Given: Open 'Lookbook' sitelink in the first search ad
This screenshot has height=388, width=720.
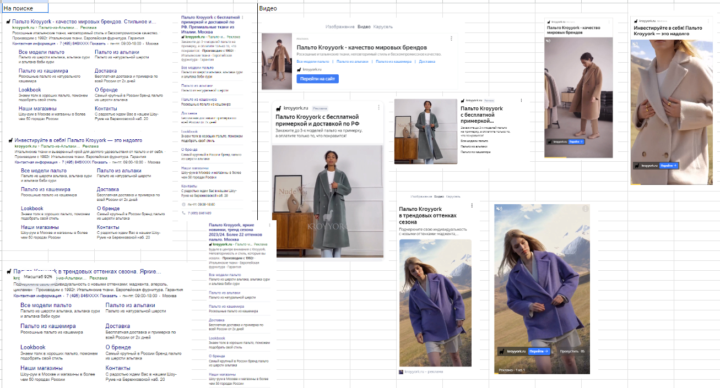Looking at the screenshot, I should [x=30, y=90].
